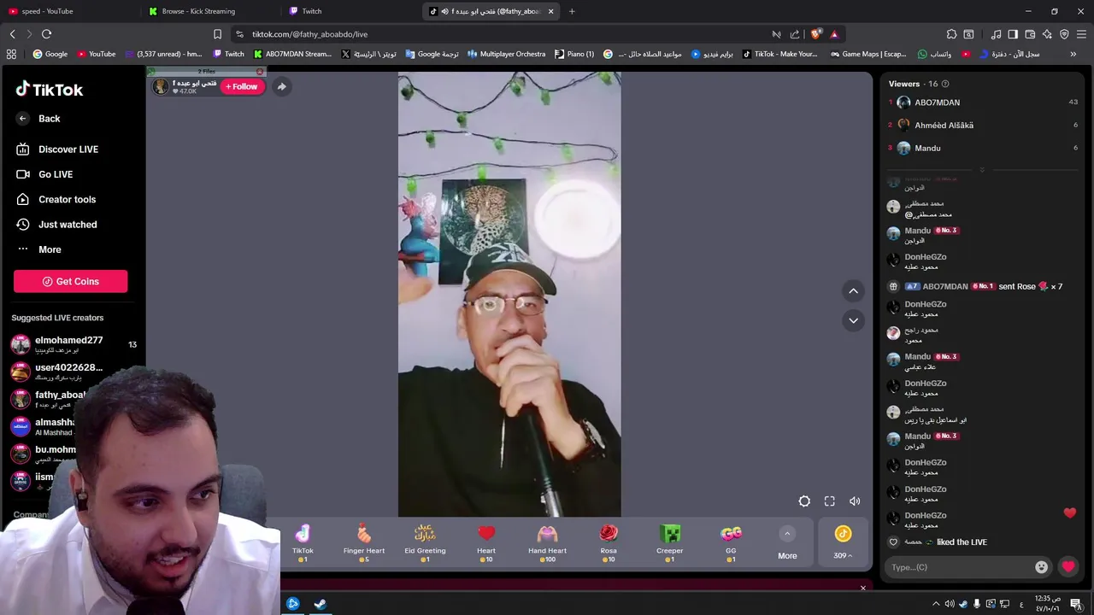Send the TikTok gift
The width and height of the screenshot is (1094, 615).
click(303, 543)
